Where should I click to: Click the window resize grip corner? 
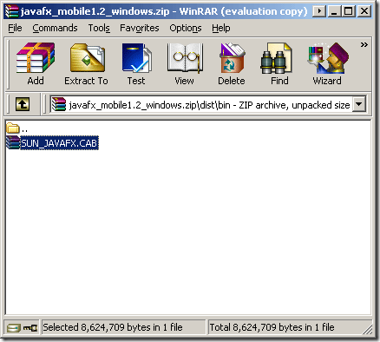click(x=367, y=329)
